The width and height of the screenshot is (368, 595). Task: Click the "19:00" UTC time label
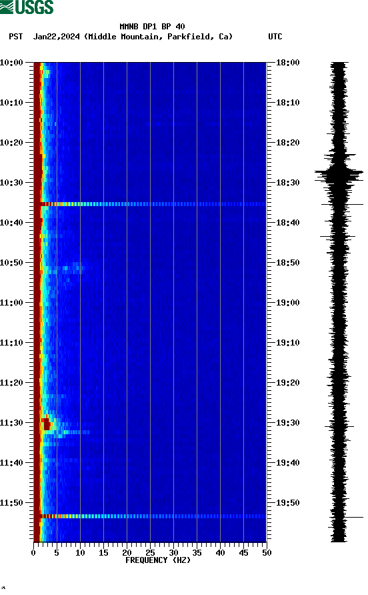pyautogui.click(x=288, y=303)
